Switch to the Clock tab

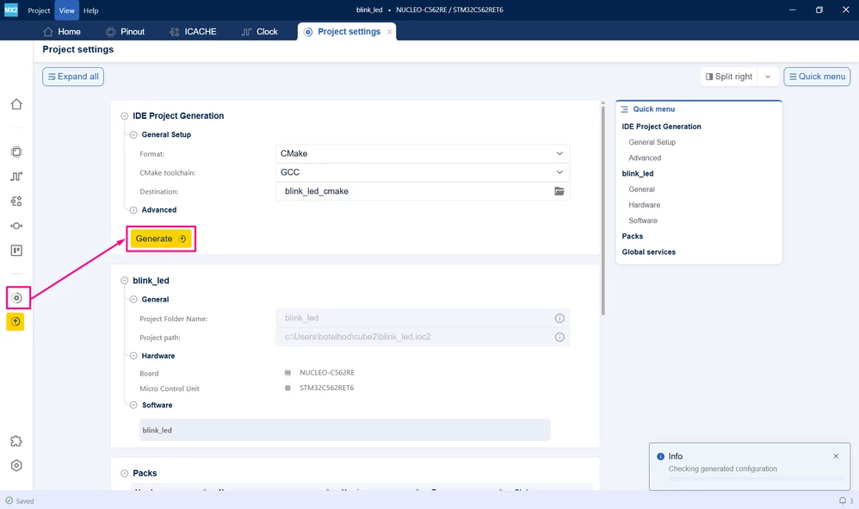[260, 32]
